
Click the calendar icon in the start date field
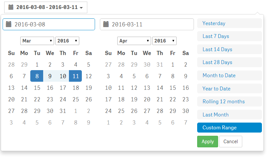[9, 24]
